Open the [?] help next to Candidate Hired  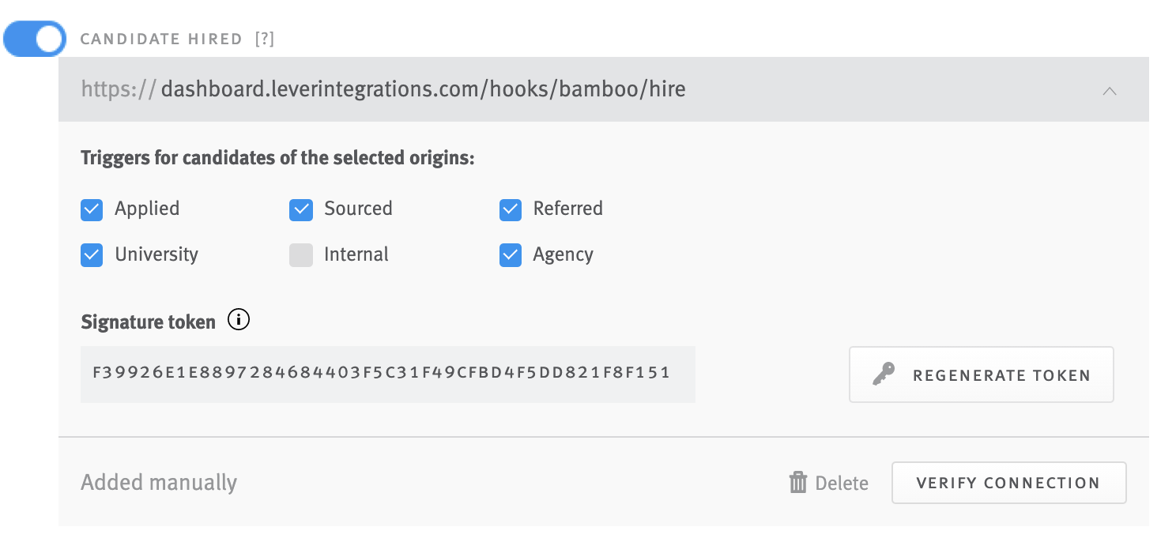[265, 39]
